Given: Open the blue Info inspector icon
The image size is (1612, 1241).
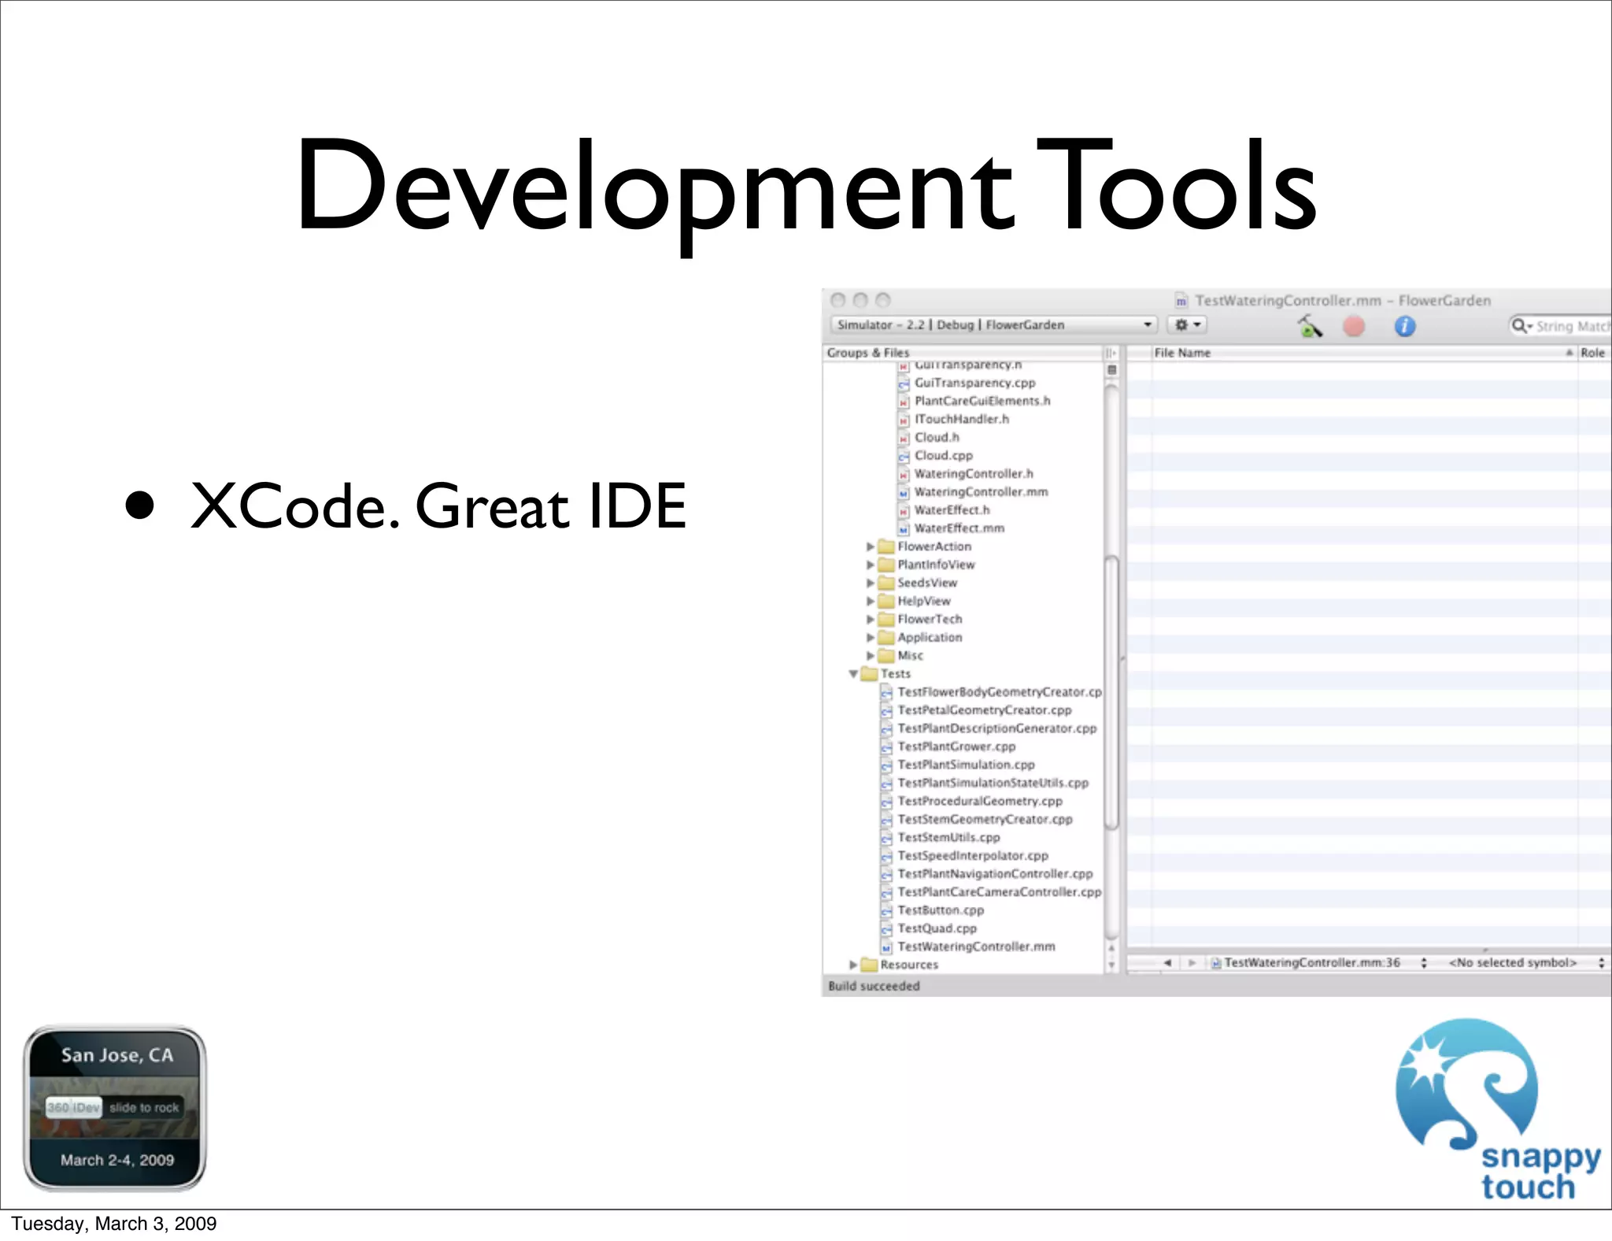Looking at the screenshot, I should tap(1405, 325).
